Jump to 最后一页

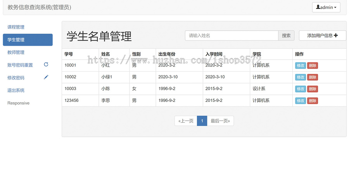[220, 121]
